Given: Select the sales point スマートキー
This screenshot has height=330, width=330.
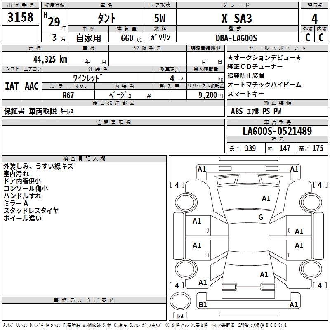Looking at the screenshot, I should point(246,94).
